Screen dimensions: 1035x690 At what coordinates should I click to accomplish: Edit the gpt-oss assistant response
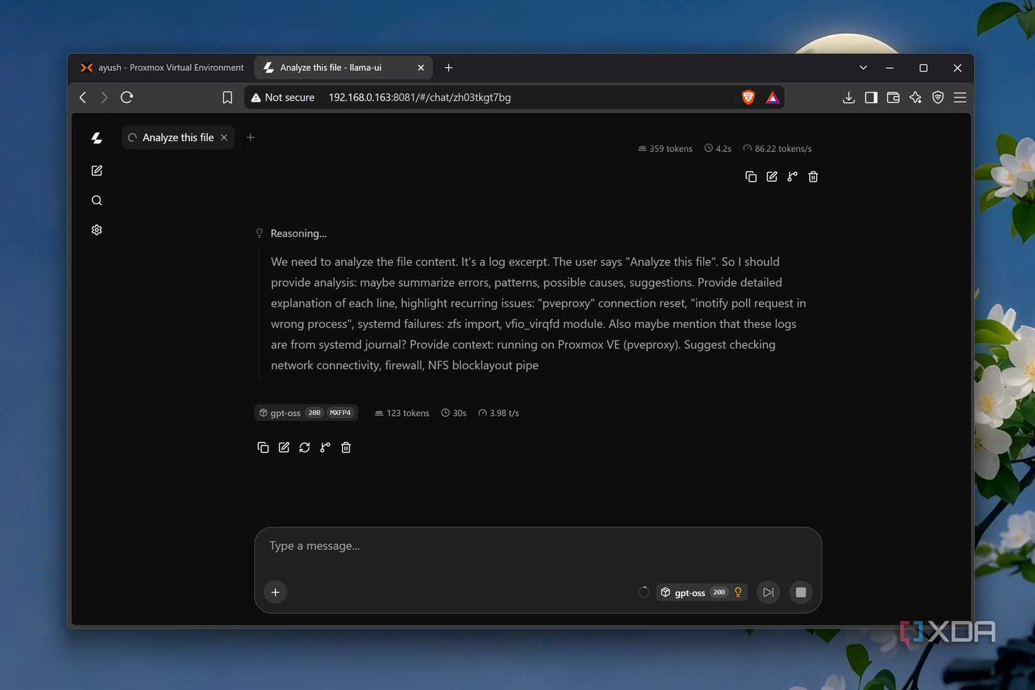coord(284,447)
